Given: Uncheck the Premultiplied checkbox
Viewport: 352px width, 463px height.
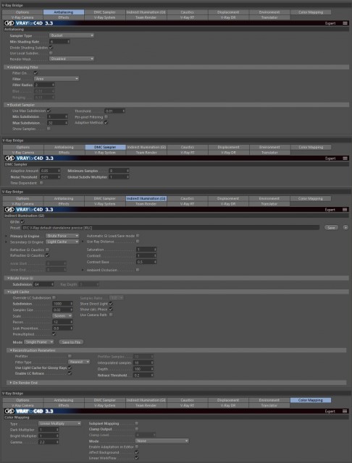Looking at the screenshot, I should click(x=54, y=334).
